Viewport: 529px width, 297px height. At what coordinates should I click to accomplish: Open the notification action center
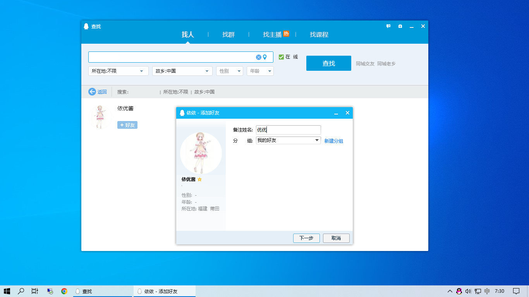tap(516, 291)
